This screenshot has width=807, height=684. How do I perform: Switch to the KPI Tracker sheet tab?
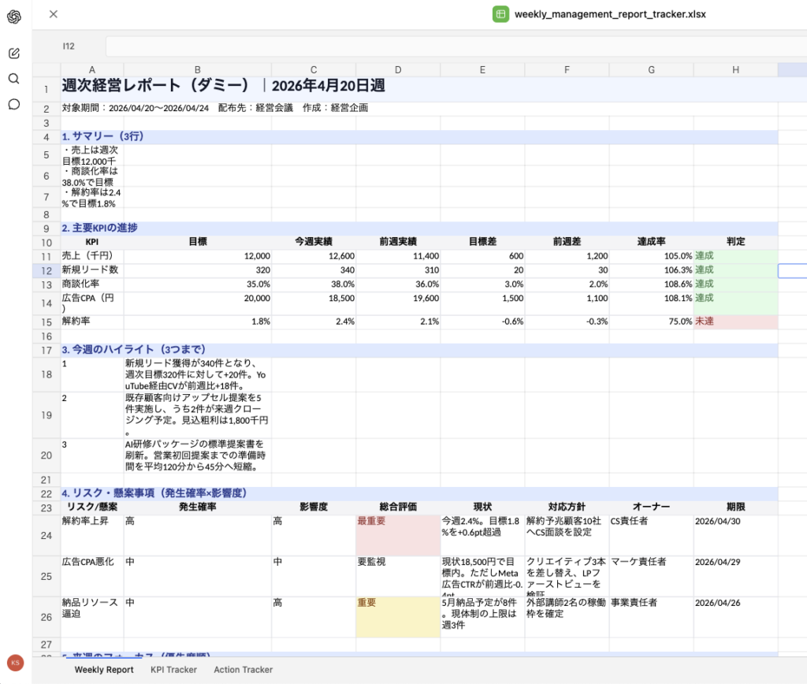coord(173,670)
